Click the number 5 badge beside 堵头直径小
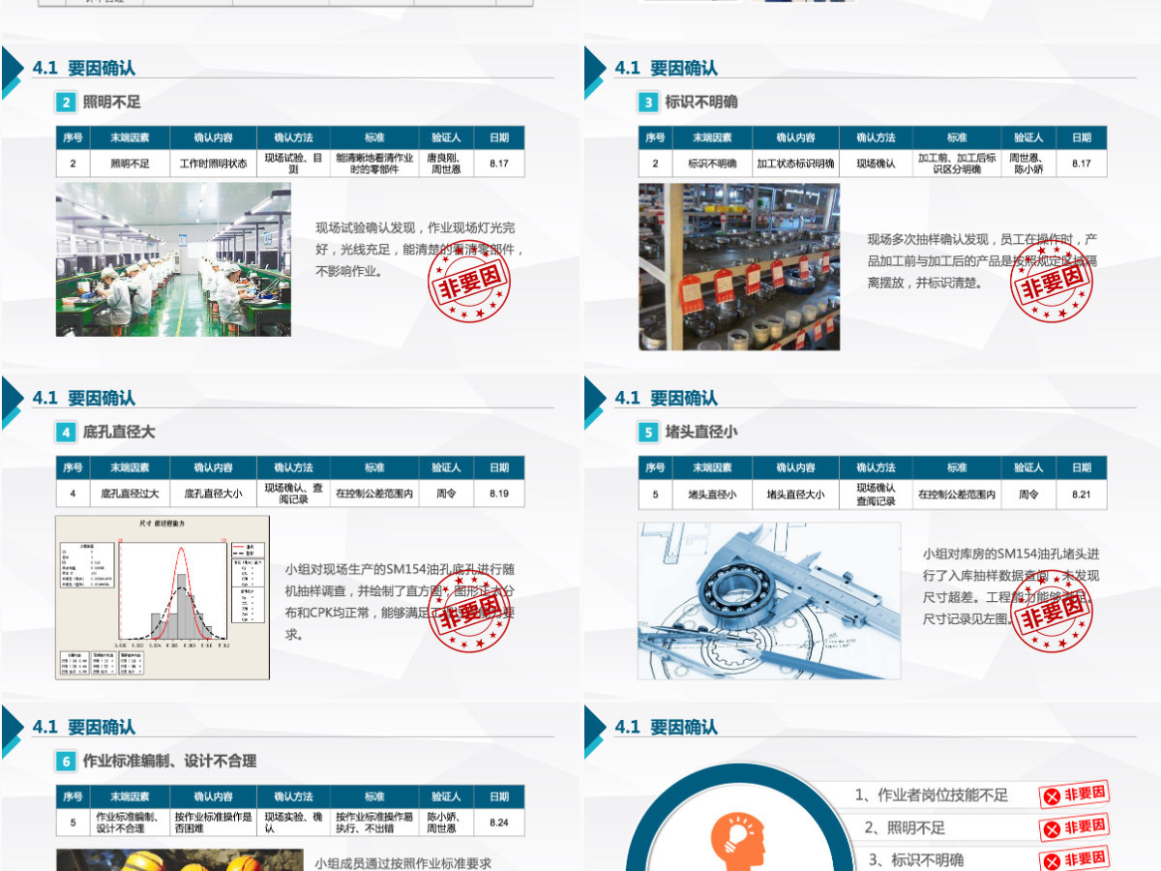Image resolution: width=1161 pixels, height=871 pixels. click(x=648, y=432)
